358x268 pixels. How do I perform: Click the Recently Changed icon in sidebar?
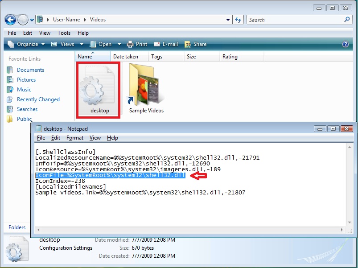tap(10, 99)
